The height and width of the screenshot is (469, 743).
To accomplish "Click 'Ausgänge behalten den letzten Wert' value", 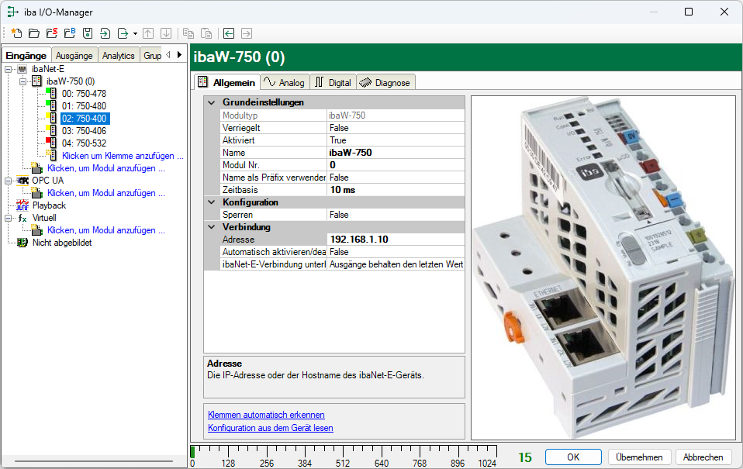I will coord(396,264).
